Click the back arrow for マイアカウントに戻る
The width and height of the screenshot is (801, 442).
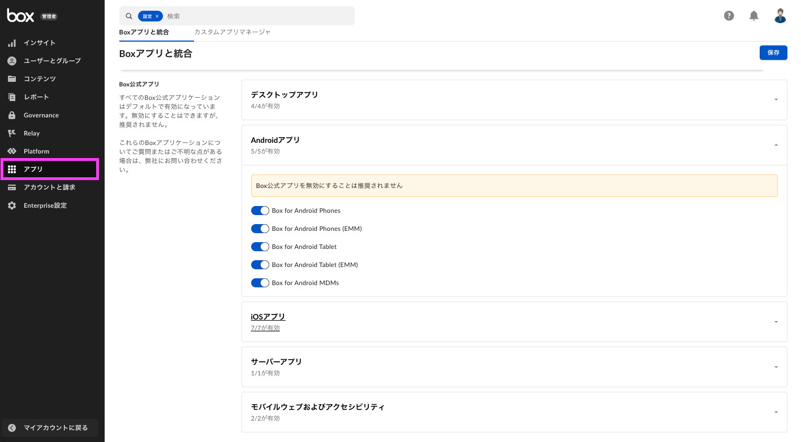click(12, 428)
